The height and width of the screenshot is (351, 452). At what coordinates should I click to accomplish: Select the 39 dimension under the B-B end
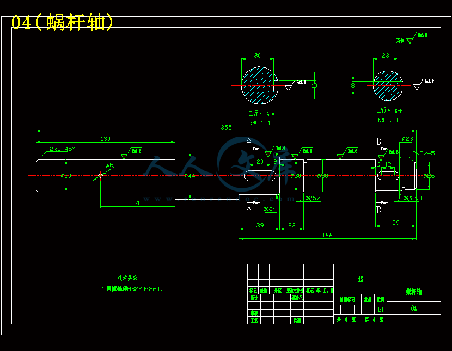pyautogui.click(x=396, y=223)
